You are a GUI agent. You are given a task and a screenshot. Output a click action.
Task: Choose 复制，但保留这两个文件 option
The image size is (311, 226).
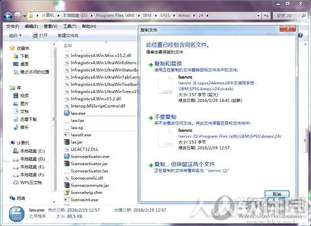click(x=184, y=165)
